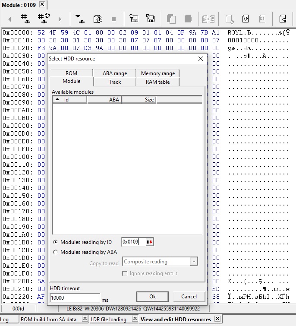Click the second floppy disk save icon
The image size is (296, 326).
click(150, 19)
